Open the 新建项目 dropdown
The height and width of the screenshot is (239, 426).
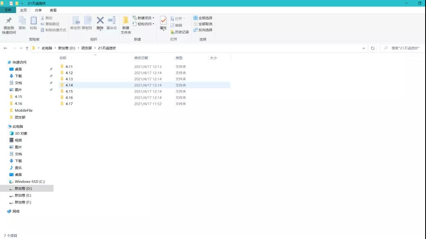click(144, 18)
